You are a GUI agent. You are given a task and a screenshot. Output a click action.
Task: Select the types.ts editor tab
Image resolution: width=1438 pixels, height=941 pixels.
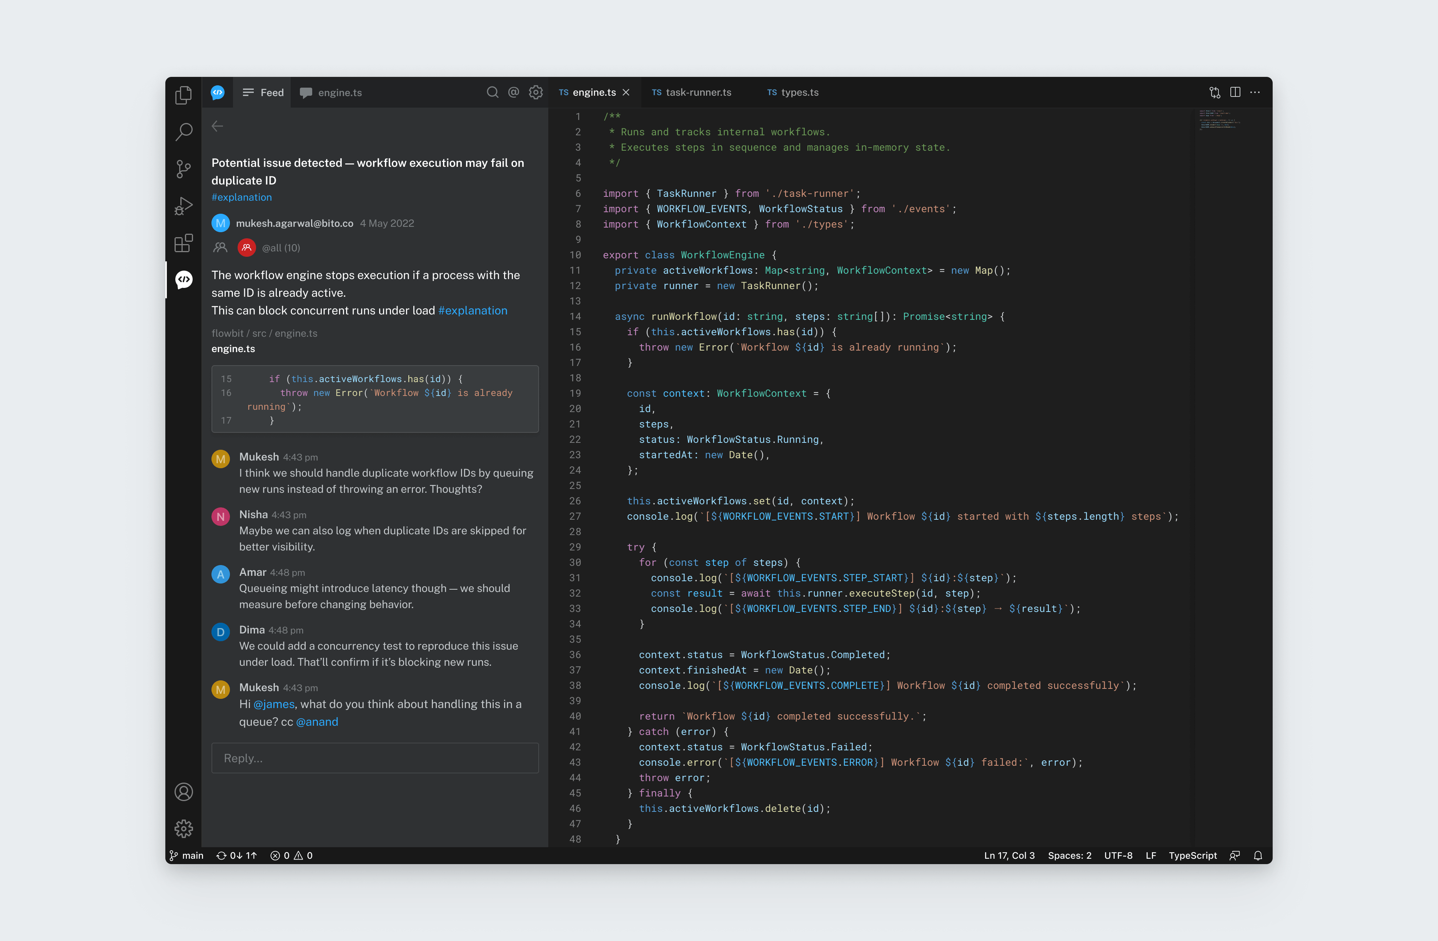pos(793,92)
